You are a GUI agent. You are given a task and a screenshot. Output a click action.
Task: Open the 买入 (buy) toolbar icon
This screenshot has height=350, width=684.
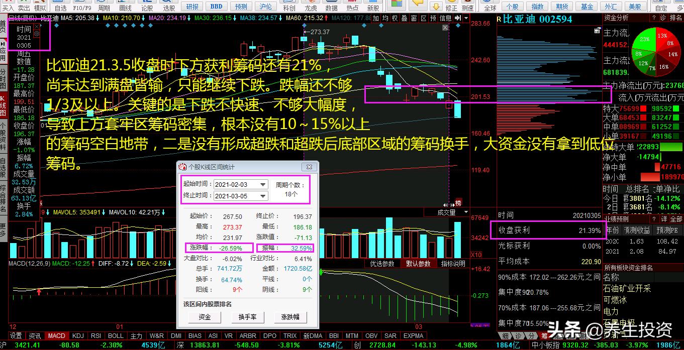(8, 6)
